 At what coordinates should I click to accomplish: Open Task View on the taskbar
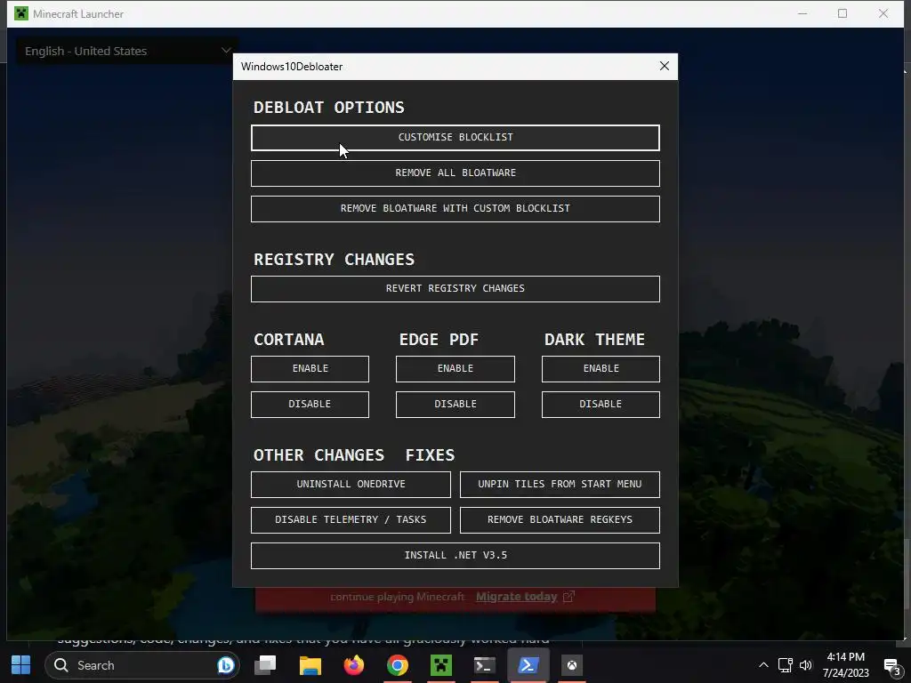[265, 665]
